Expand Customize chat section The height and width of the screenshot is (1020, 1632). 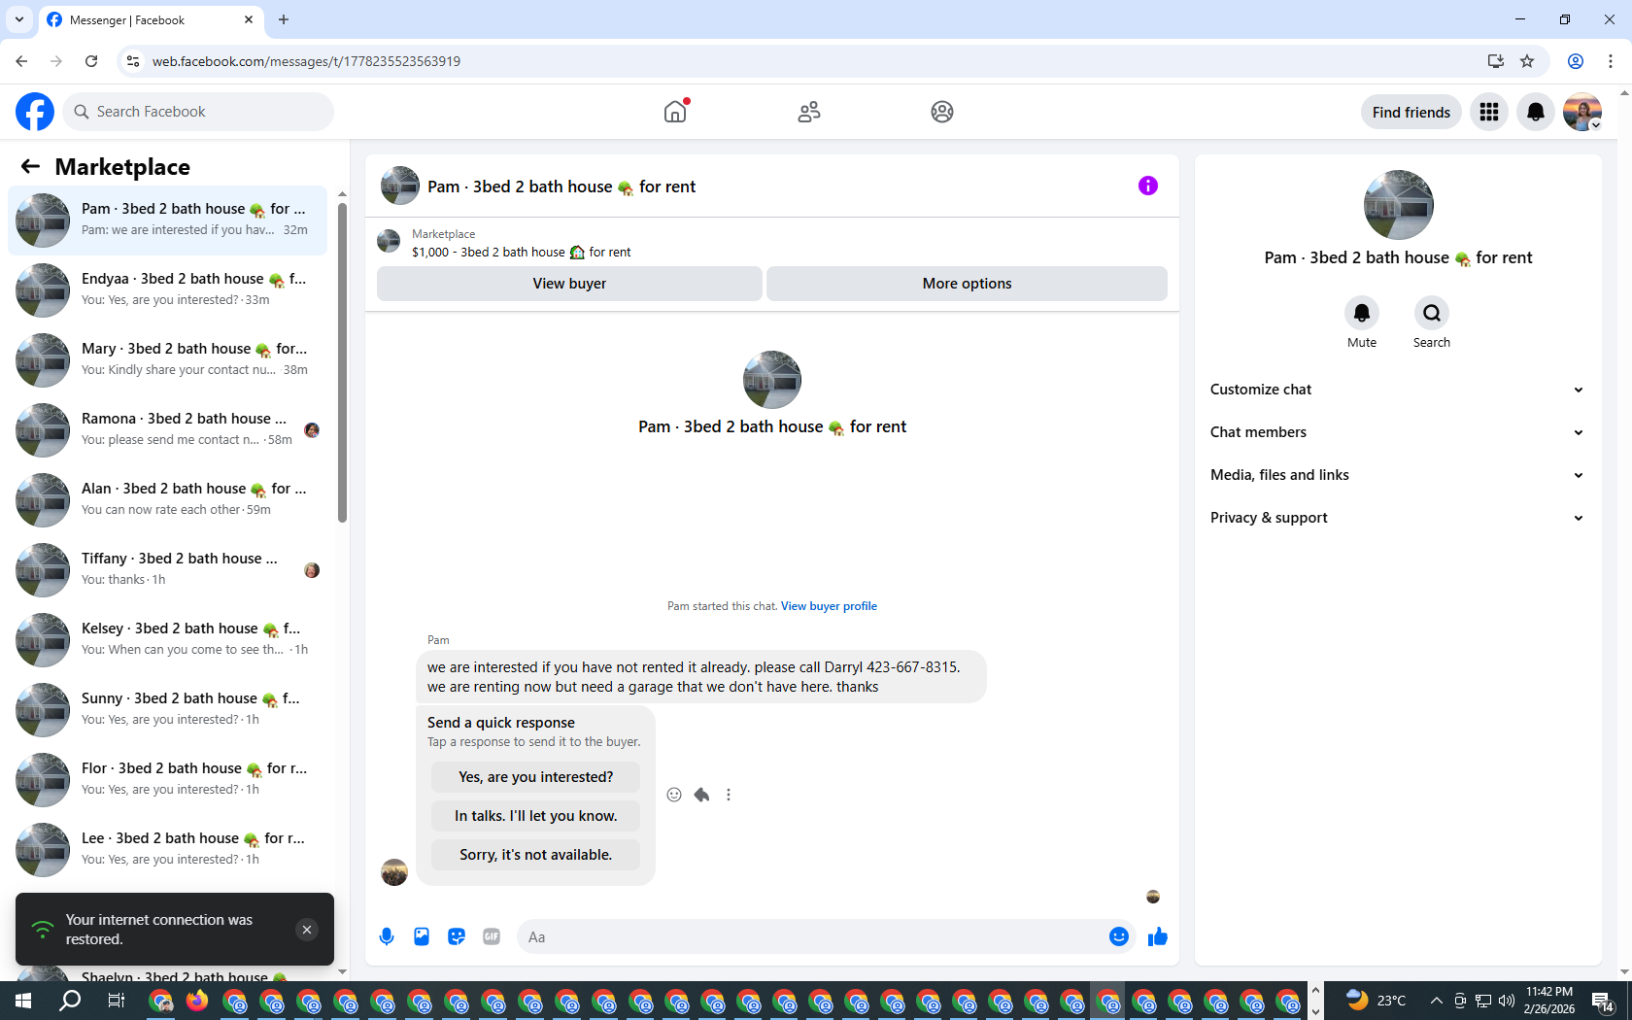coord(1398,390)
